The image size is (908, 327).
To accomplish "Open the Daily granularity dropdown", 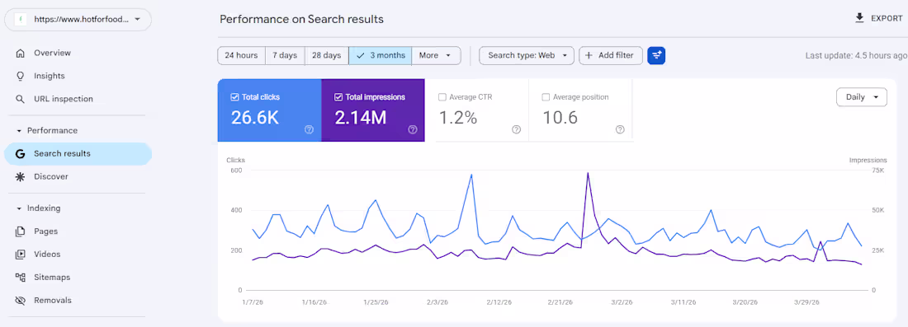I will click(x=862, y=97).
